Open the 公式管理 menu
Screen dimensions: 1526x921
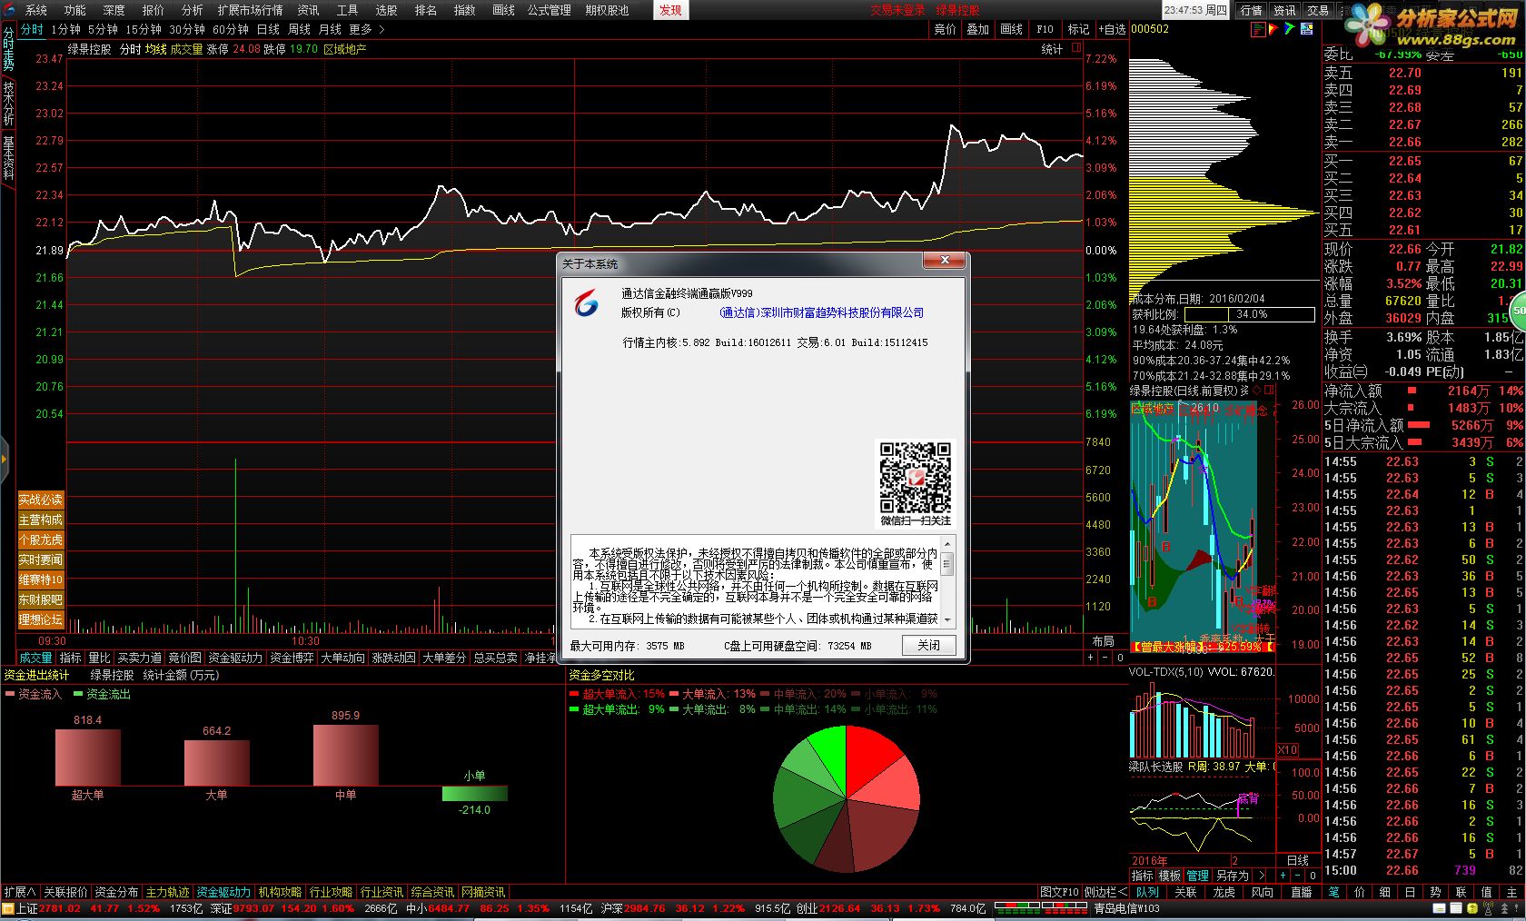pos(549,10)
